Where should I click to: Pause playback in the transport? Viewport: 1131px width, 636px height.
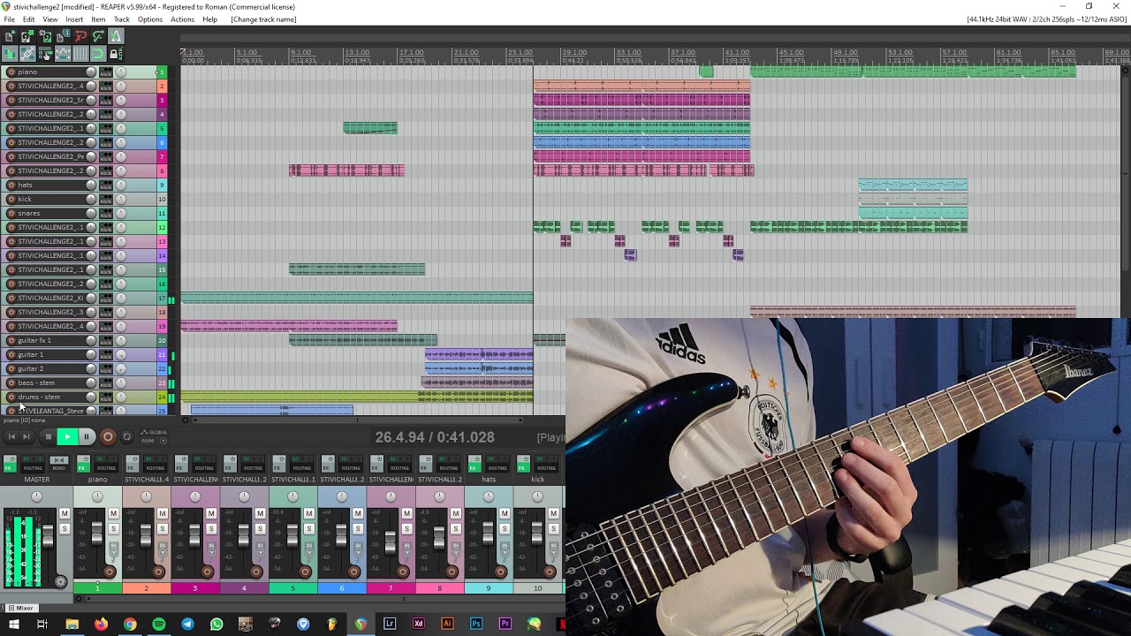(87, 436)
